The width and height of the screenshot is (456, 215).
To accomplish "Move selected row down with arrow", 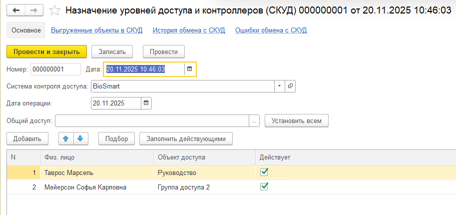I will point(80,138).
